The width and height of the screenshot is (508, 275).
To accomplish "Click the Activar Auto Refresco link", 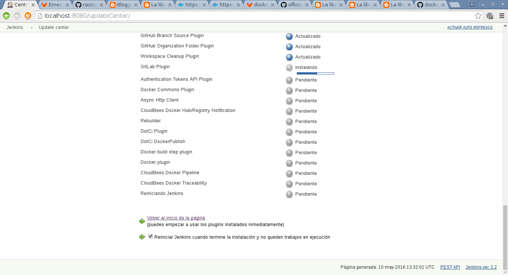I will (x=470, y=27).
